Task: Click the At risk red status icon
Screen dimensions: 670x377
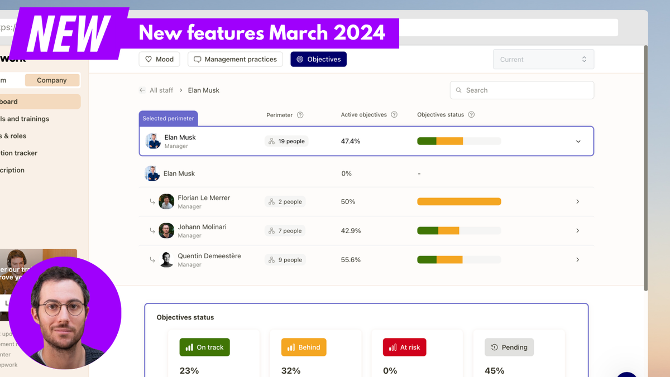Action: coord(393,347)
